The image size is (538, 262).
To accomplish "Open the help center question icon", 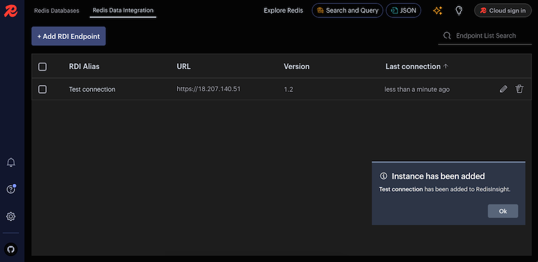I will 11,189.
